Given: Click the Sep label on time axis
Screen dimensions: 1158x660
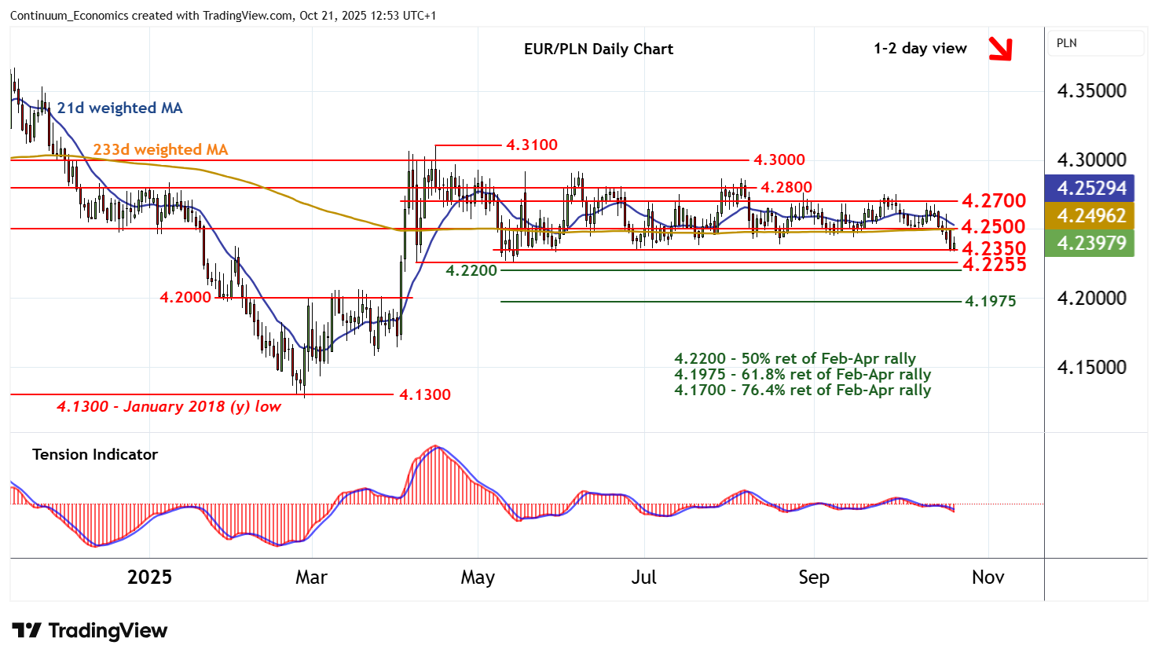Looking at the screenshot, I should pyautogui.click(x=813, y=577).
